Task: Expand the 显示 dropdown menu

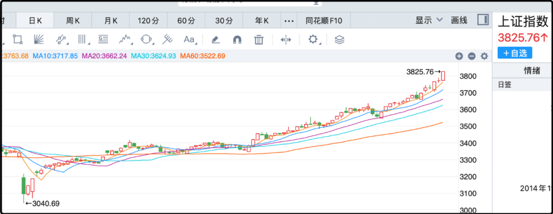Action: [429, 20]
